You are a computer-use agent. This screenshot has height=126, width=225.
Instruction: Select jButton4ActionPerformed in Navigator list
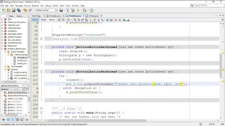pos(18,96)
